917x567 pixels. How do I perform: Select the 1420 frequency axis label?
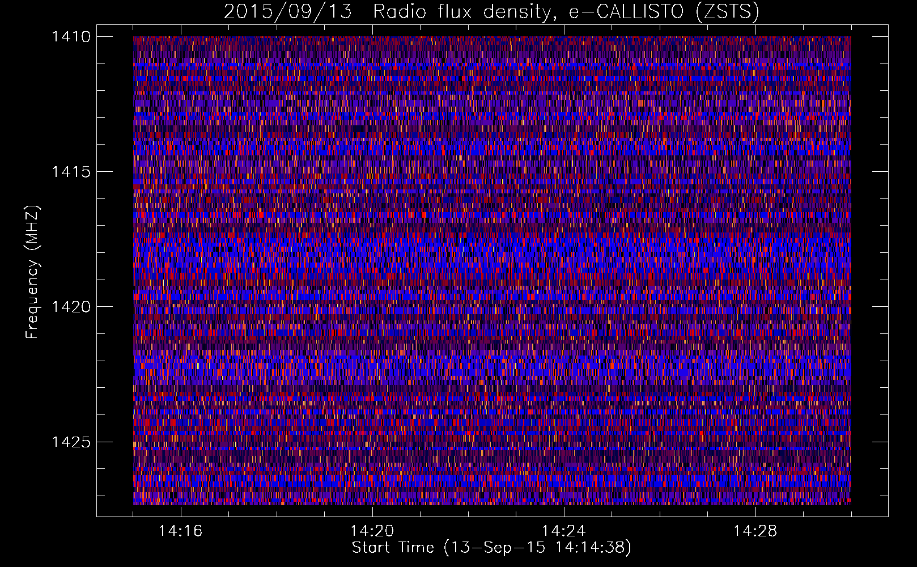[x=71, y=307]
